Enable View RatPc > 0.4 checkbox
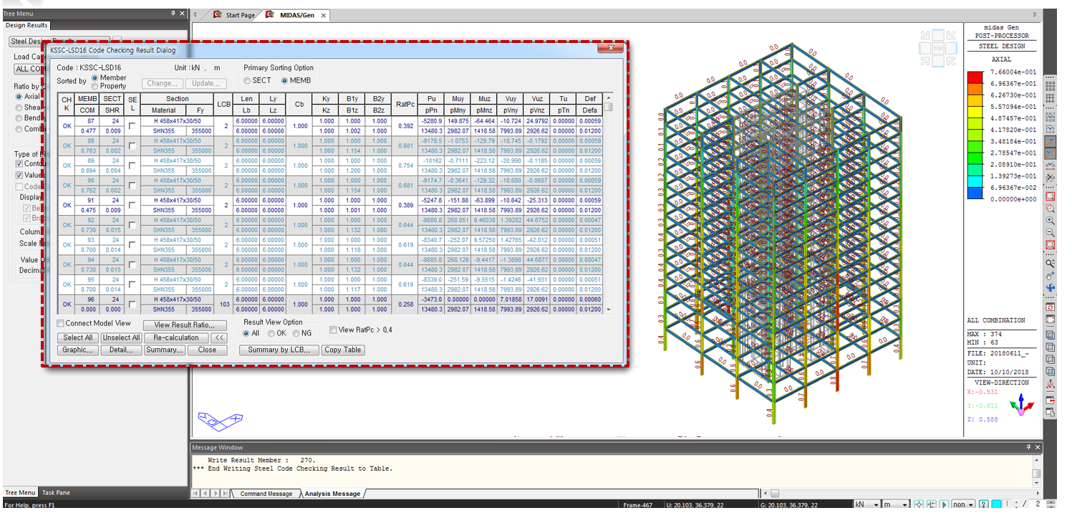This screenshot has width=1072, height=518. click(x=333, y=330)
